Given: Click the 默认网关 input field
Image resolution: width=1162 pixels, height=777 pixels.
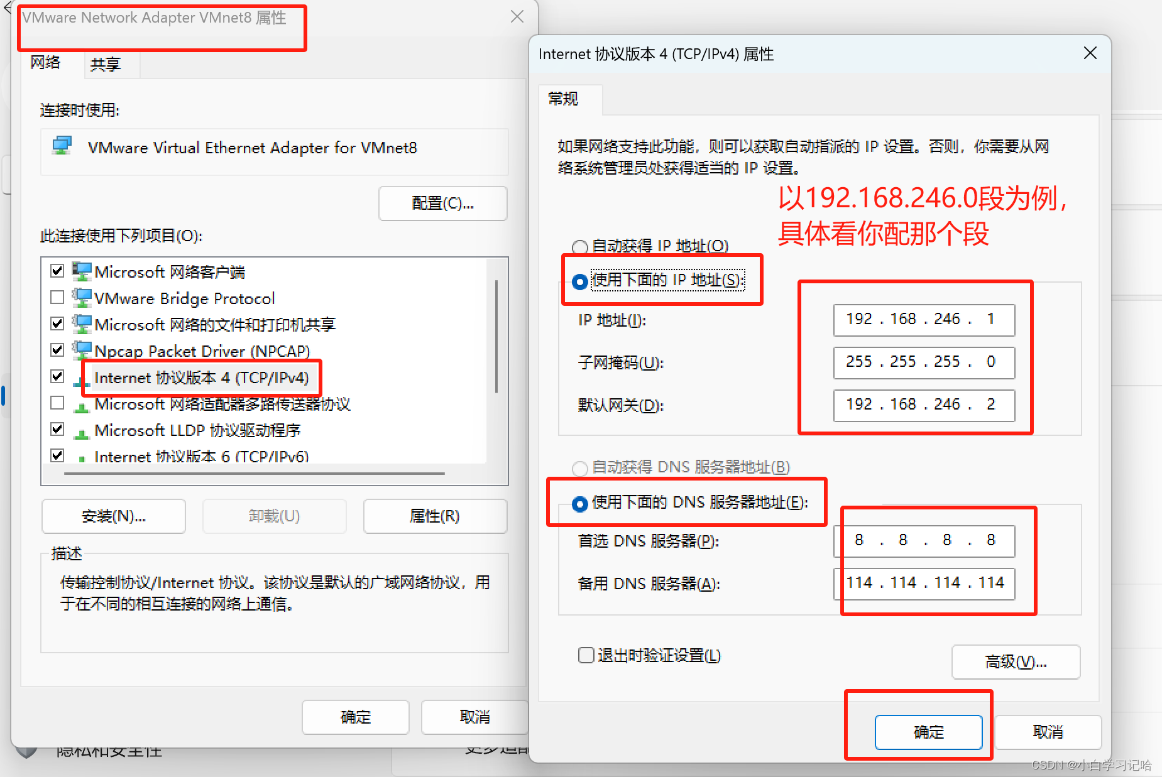Looking at the screenshot, I should tap(924, 405).
